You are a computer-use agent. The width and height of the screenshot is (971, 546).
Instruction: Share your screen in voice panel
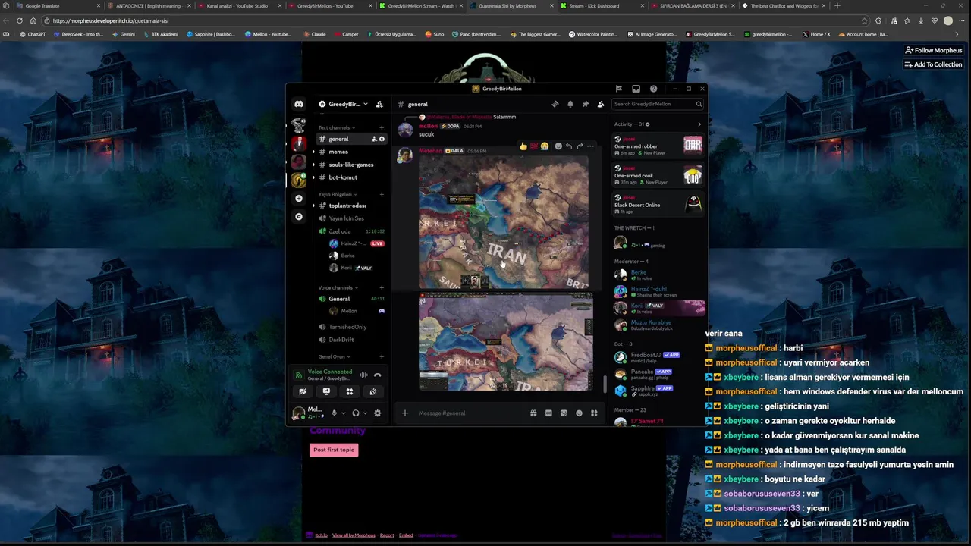(x=326, y=392)
